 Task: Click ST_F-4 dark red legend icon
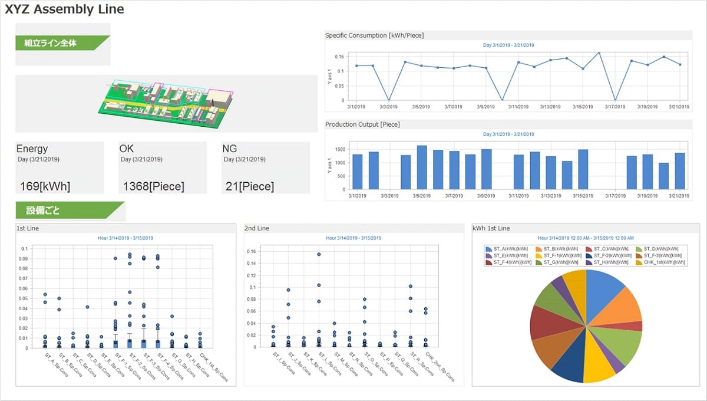tap(489, 262)
